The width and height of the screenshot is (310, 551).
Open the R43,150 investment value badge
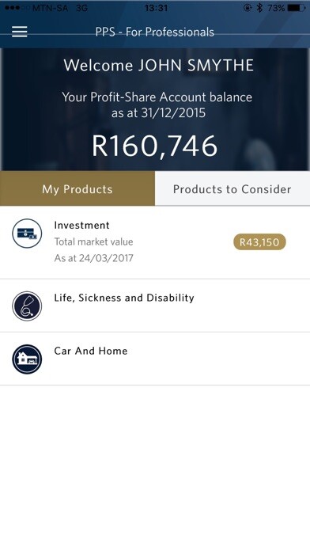pos(259,241)
